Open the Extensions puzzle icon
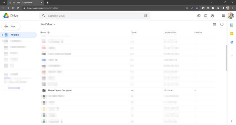The width and height of the screenshot is (236, 125). tap(213, 8)
